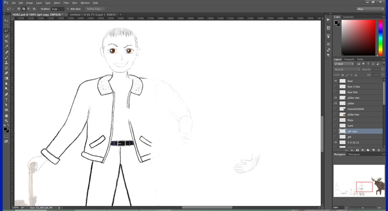Click Add to Selection mode icon
The image size is (388, 211).
[24, 9]
